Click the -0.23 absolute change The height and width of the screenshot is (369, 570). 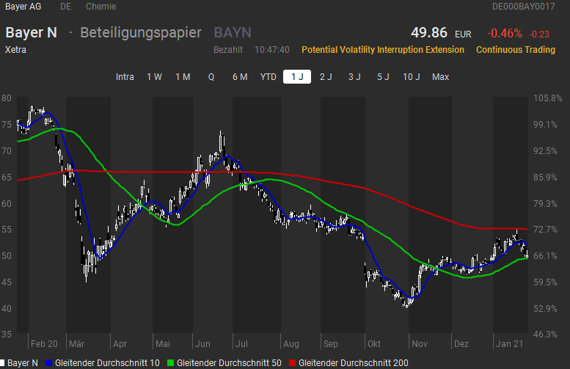(539, 34)
